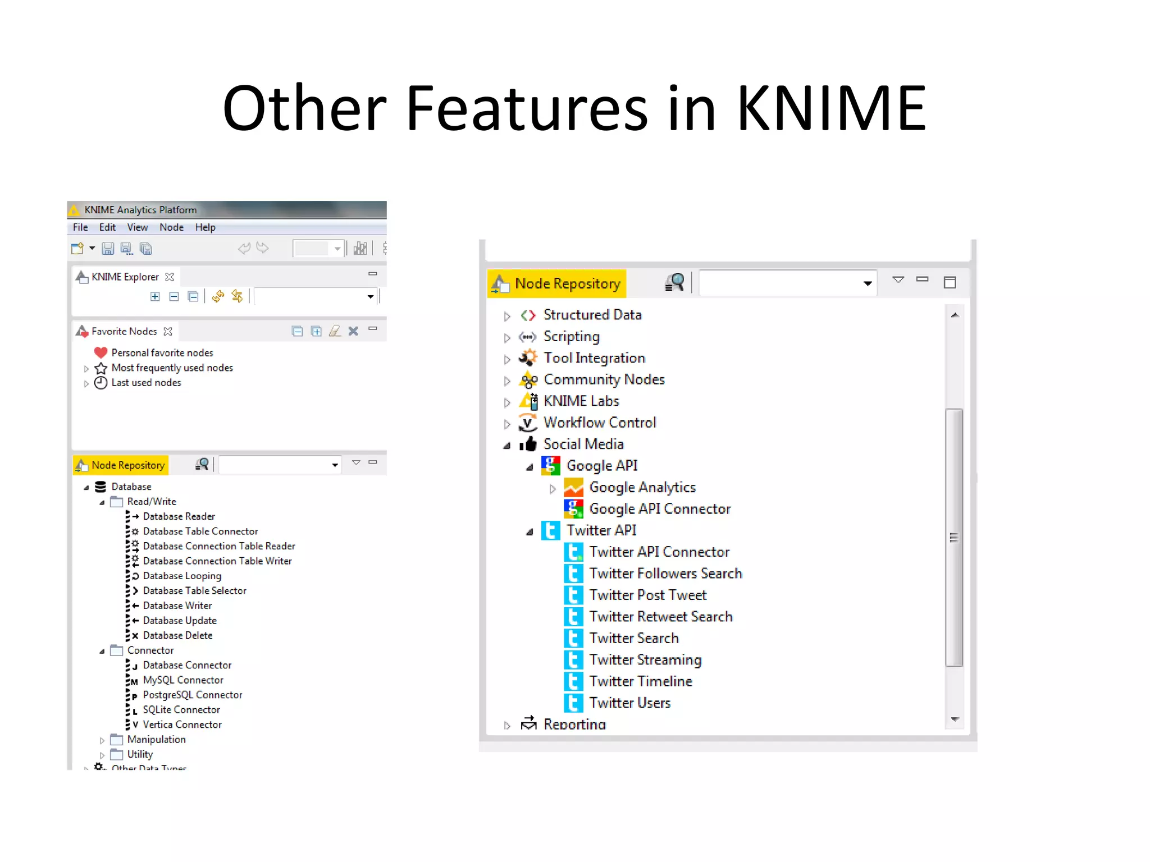Close the KNIME Explorer tab

[170, 277]
